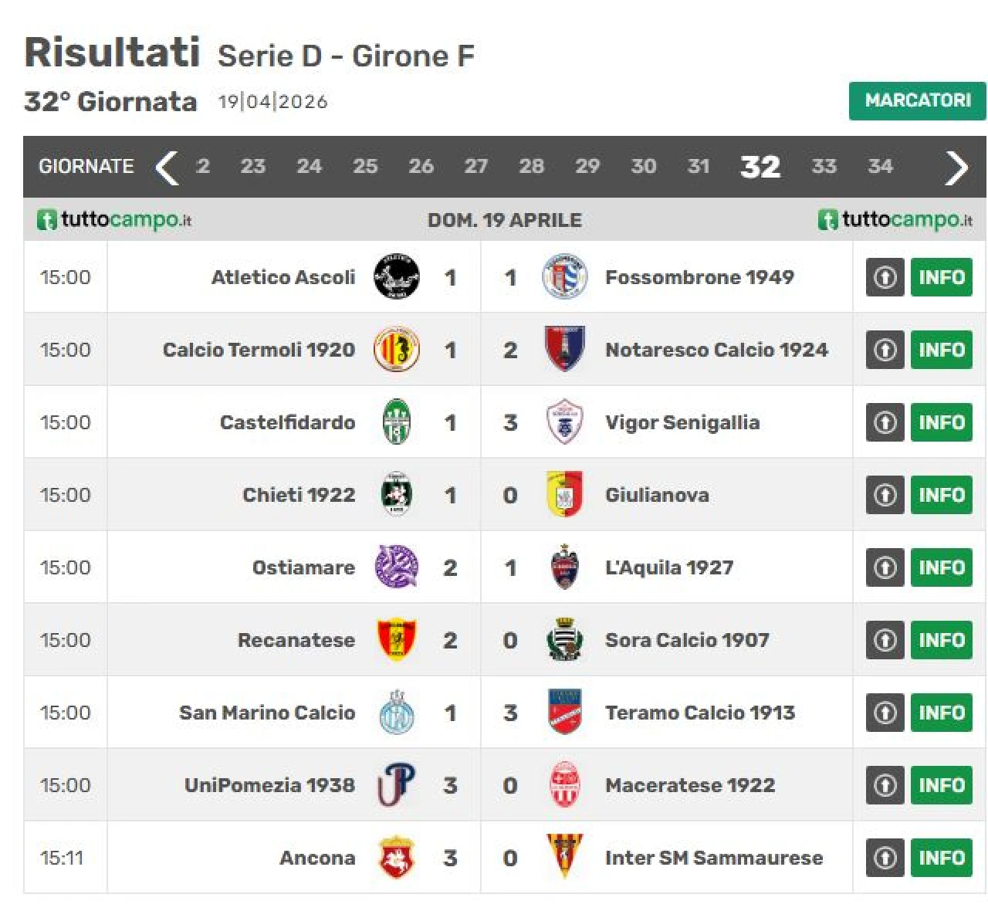The height and width of the screenshot is (911, 988).
Task: Click the Giulianova team crest
Action: [565, 495]
